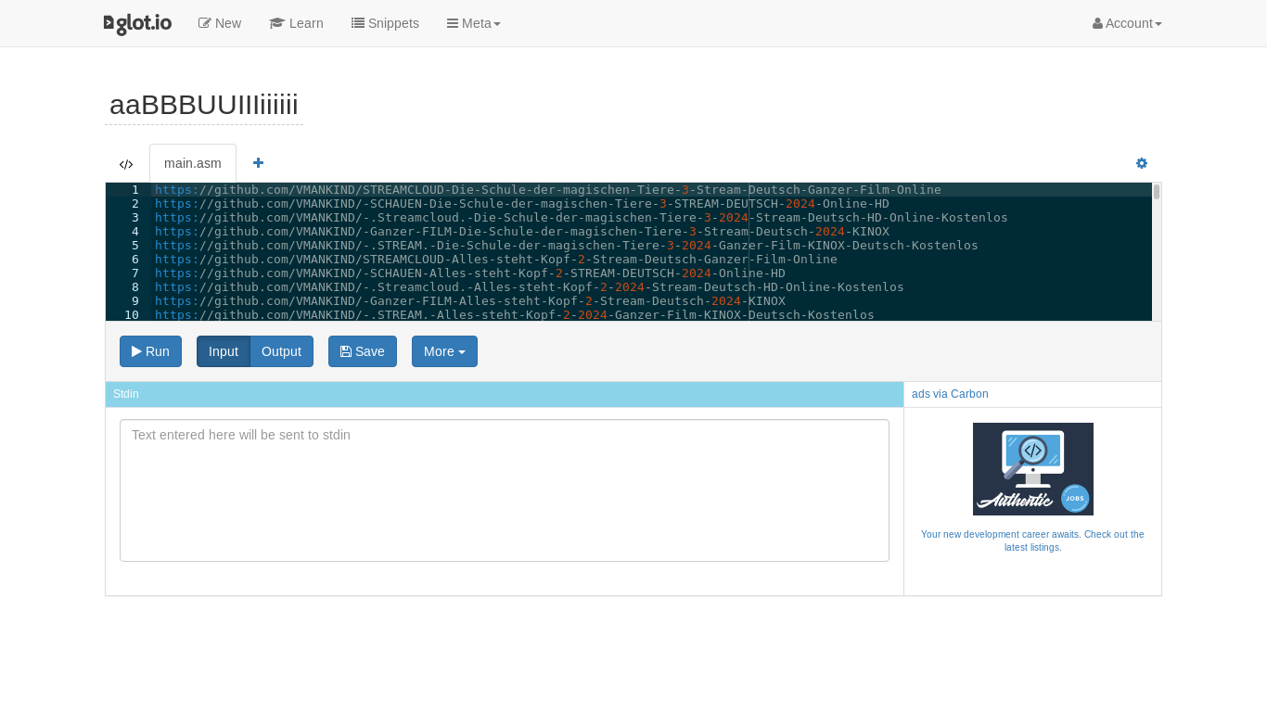
Task: Click line 5 STREAM Die-Schule KINOX URL
Action: [x=567, y=246]
